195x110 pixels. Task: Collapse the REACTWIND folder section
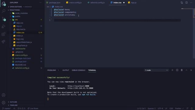[15, 10]
